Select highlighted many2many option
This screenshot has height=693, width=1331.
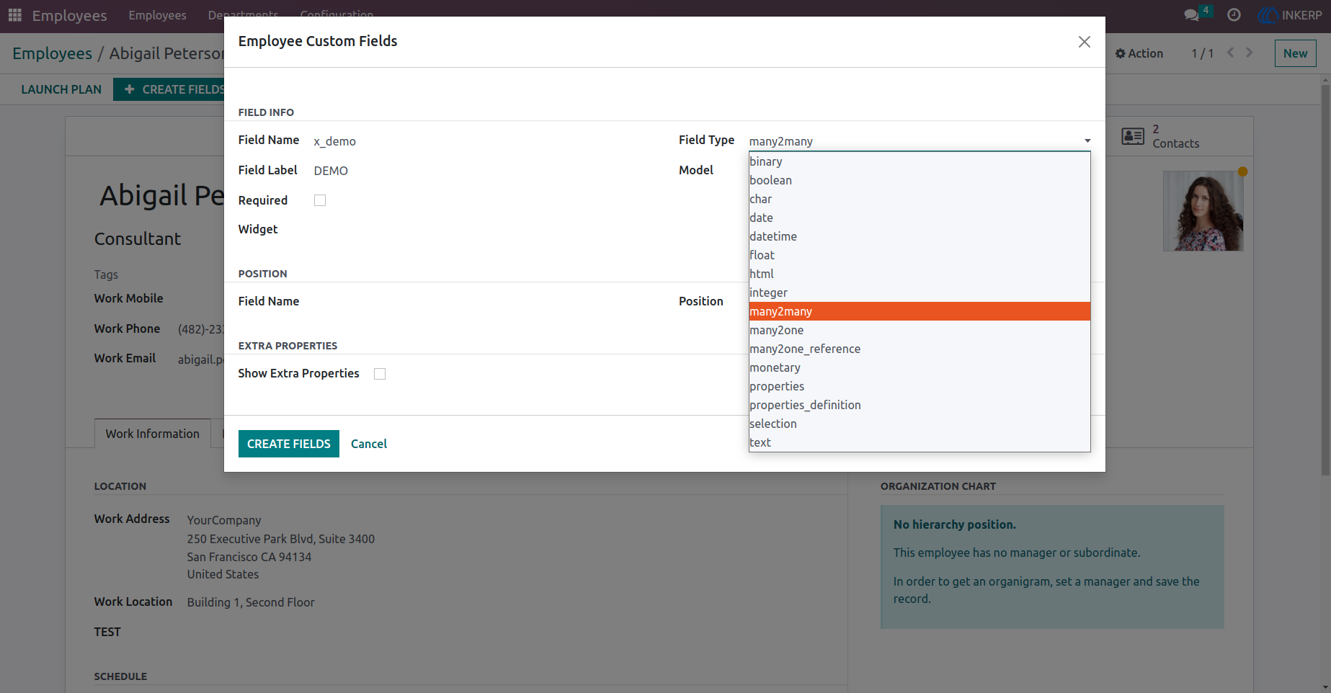click(x=920, y=311)
